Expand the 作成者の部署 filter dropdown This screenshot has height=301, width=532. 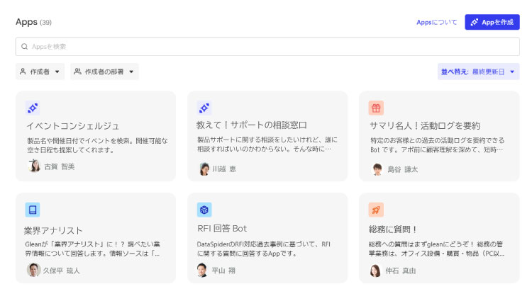(x=104, y=72)
